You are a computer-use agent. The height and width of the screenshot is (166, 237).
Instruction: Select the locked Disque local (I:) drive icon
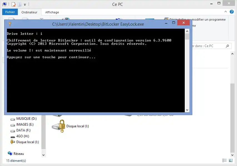point(59,126)
